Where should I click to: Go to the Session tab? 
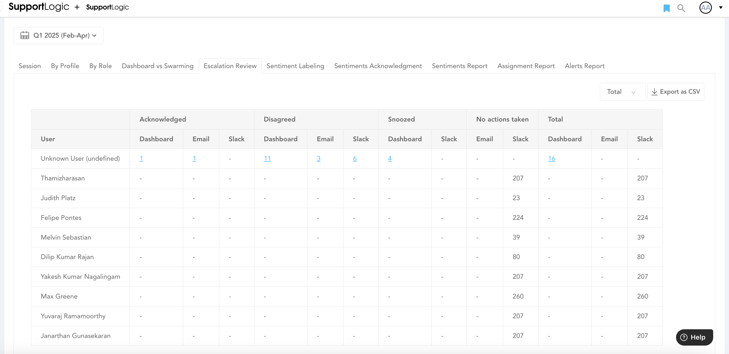[x=30, y=66]
